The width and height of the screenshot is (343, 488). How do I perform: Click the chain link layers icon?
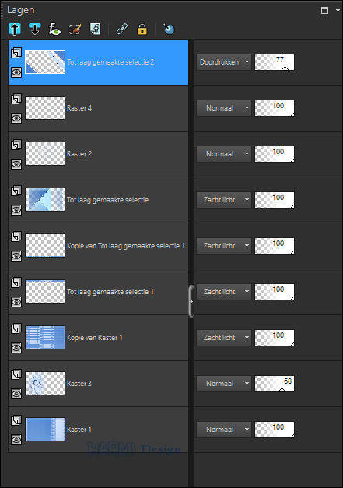[x=121, y=30]
